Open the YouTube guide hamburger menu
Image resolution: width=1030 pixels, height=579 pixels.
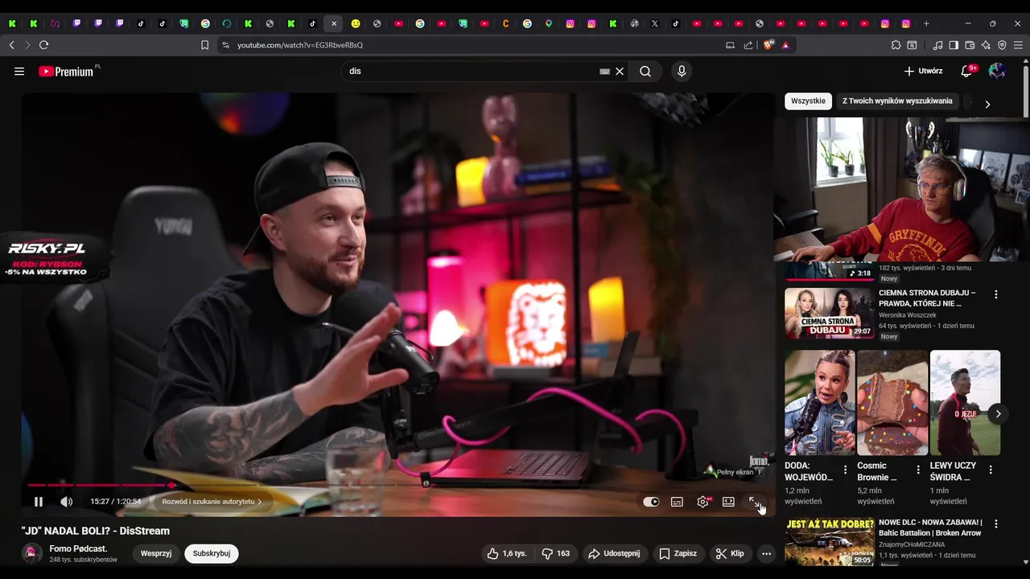coord(19,72)
